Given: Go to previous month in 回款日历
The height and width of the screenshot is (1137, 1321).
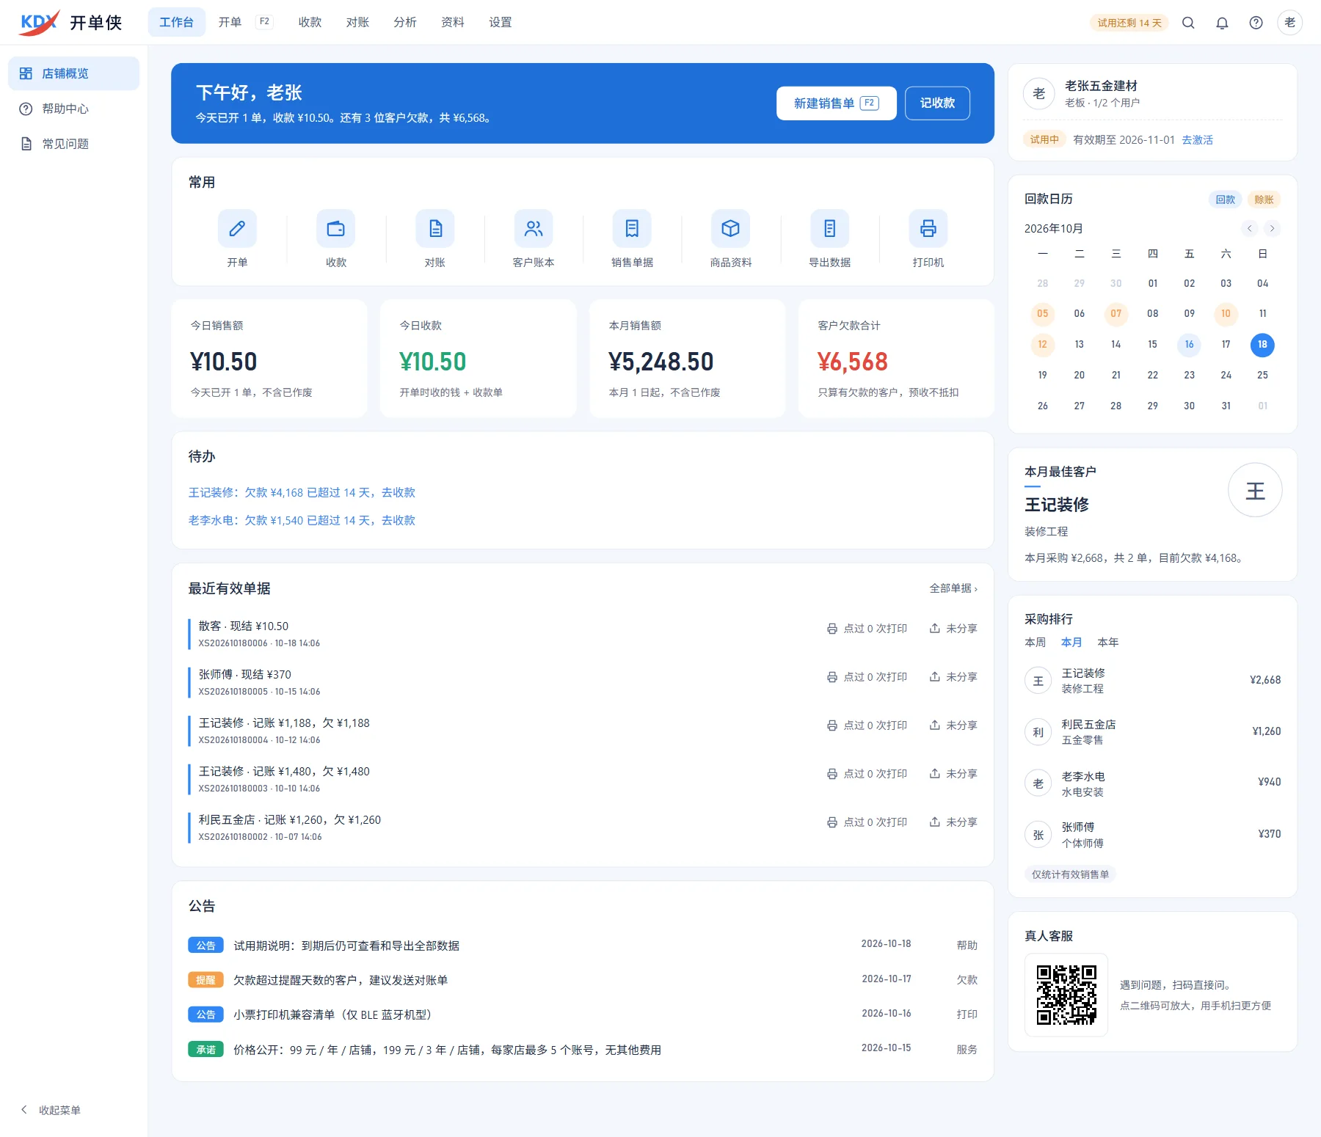Looking at the screenshot, I should tap(1250, 228).
